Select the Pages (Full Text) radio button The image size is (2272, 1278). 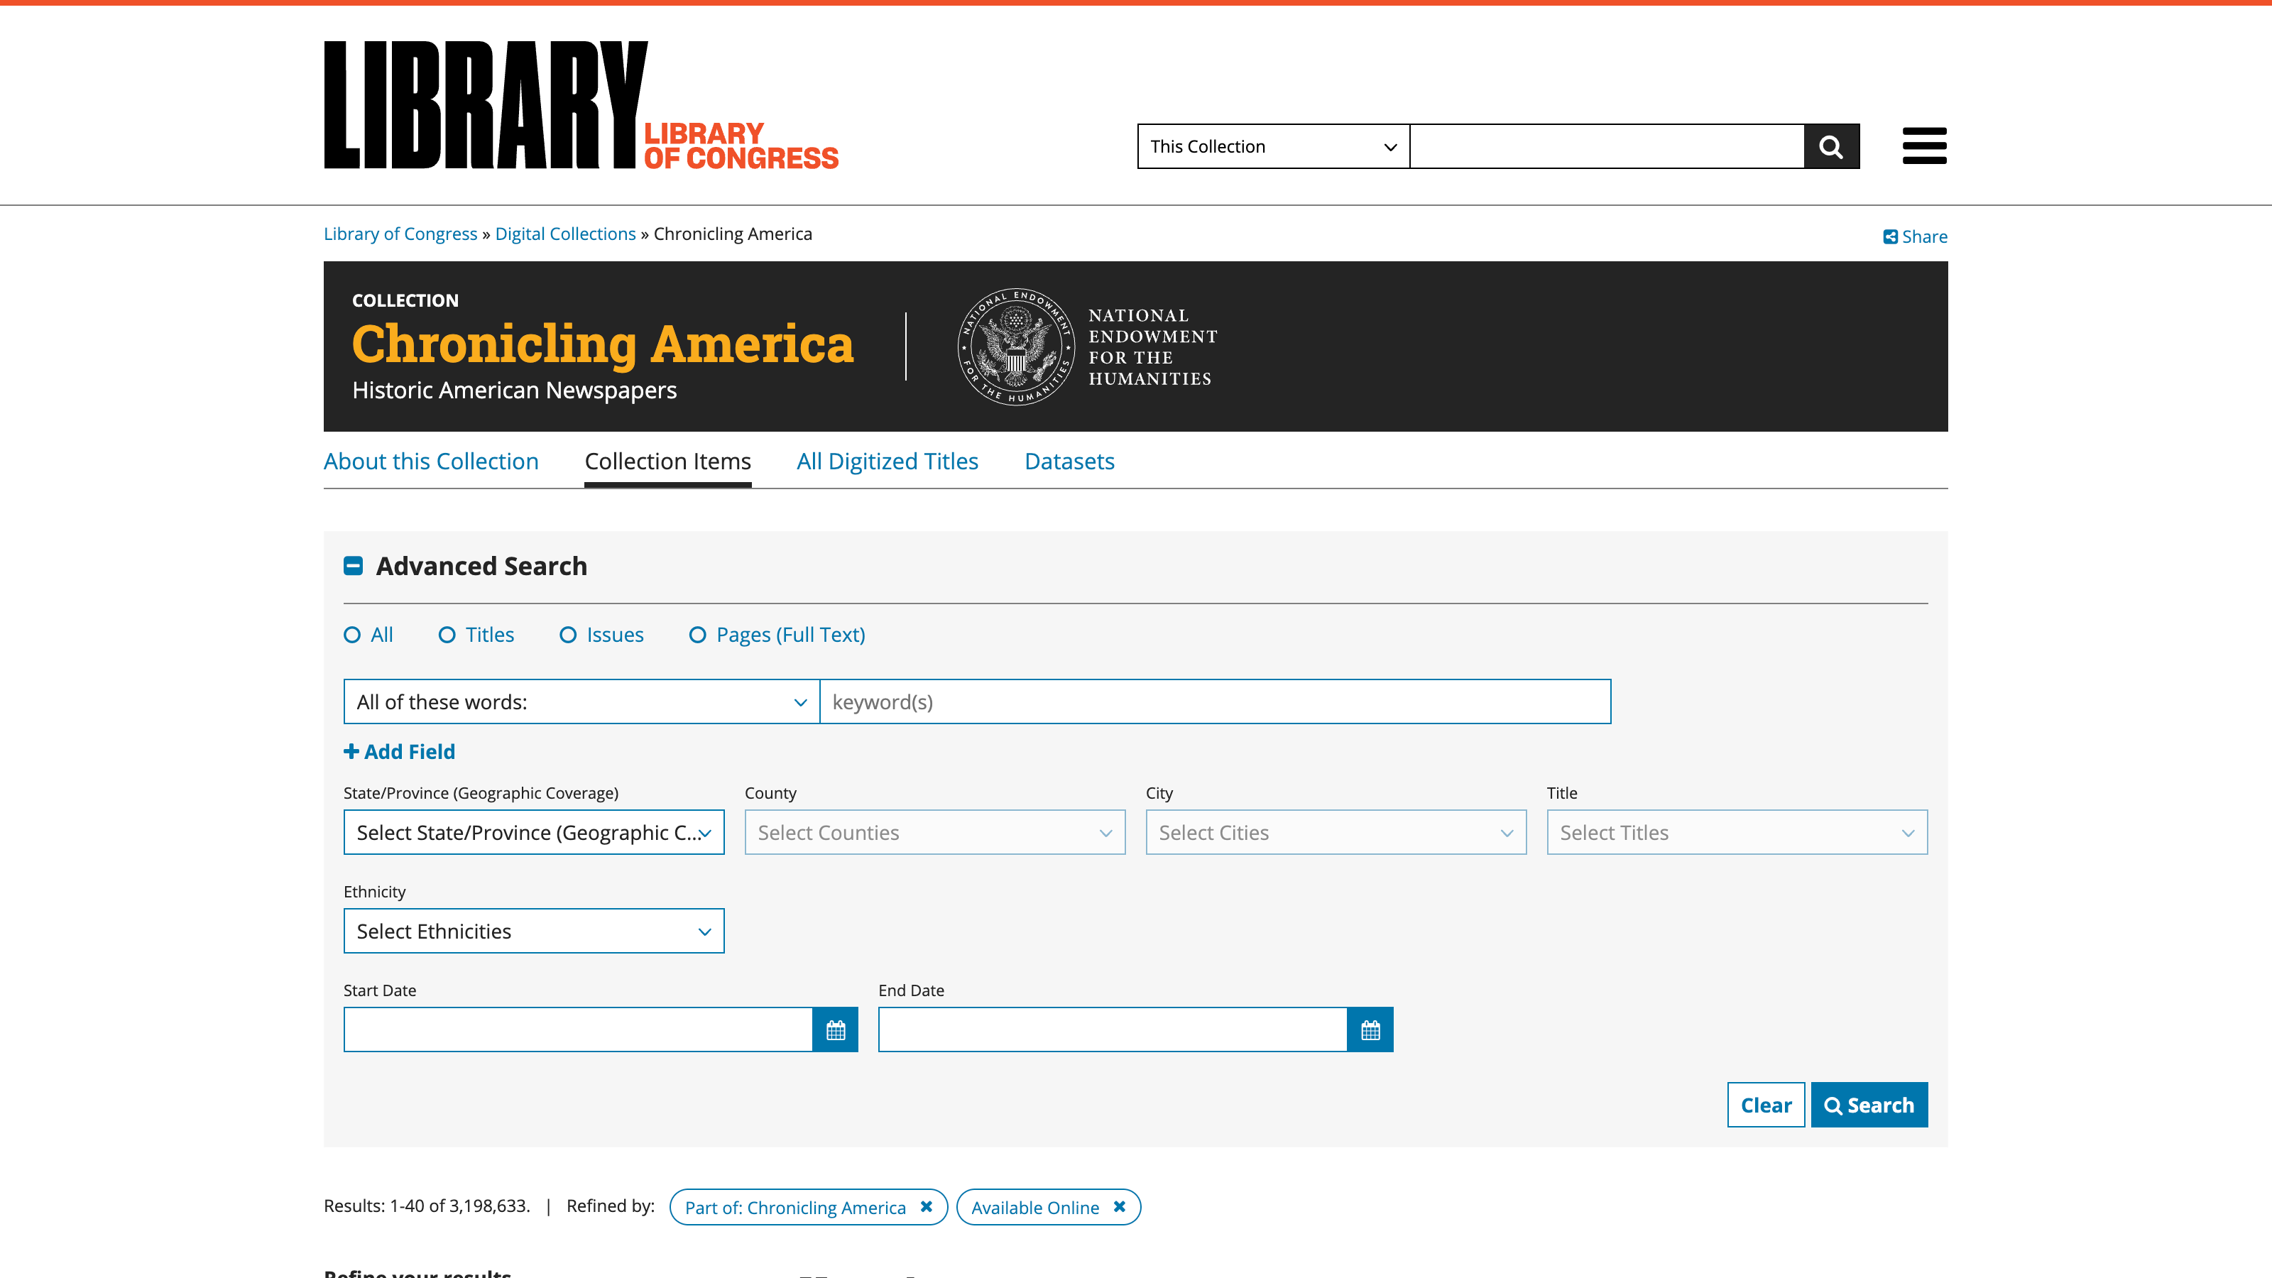[x=698, y=634]
